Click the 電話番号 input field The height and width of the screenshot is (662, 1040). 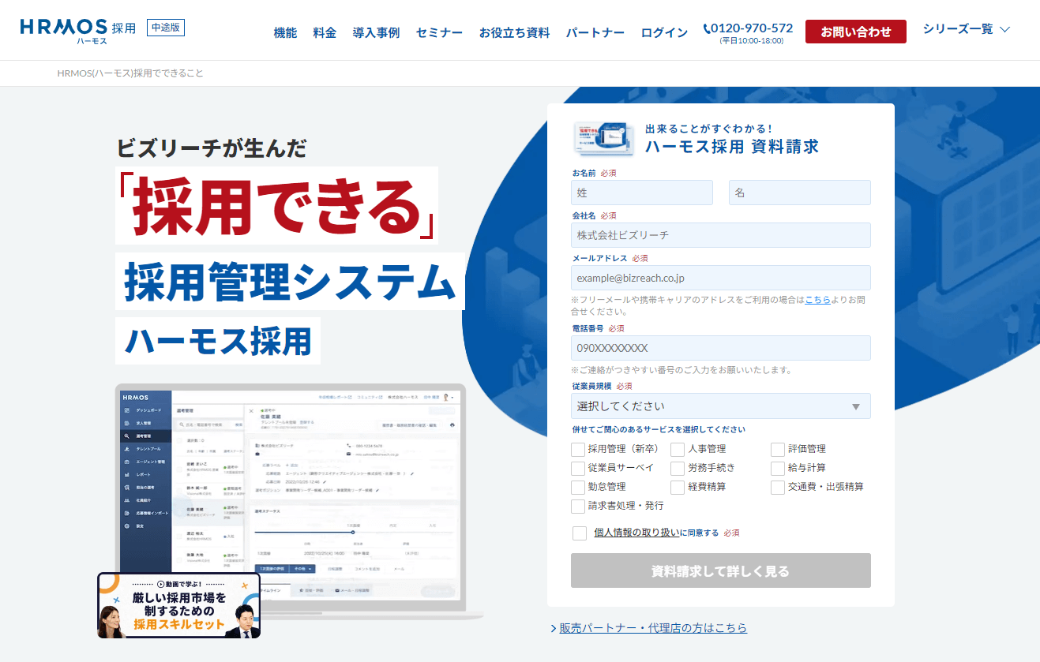click(x=721, y=348)
